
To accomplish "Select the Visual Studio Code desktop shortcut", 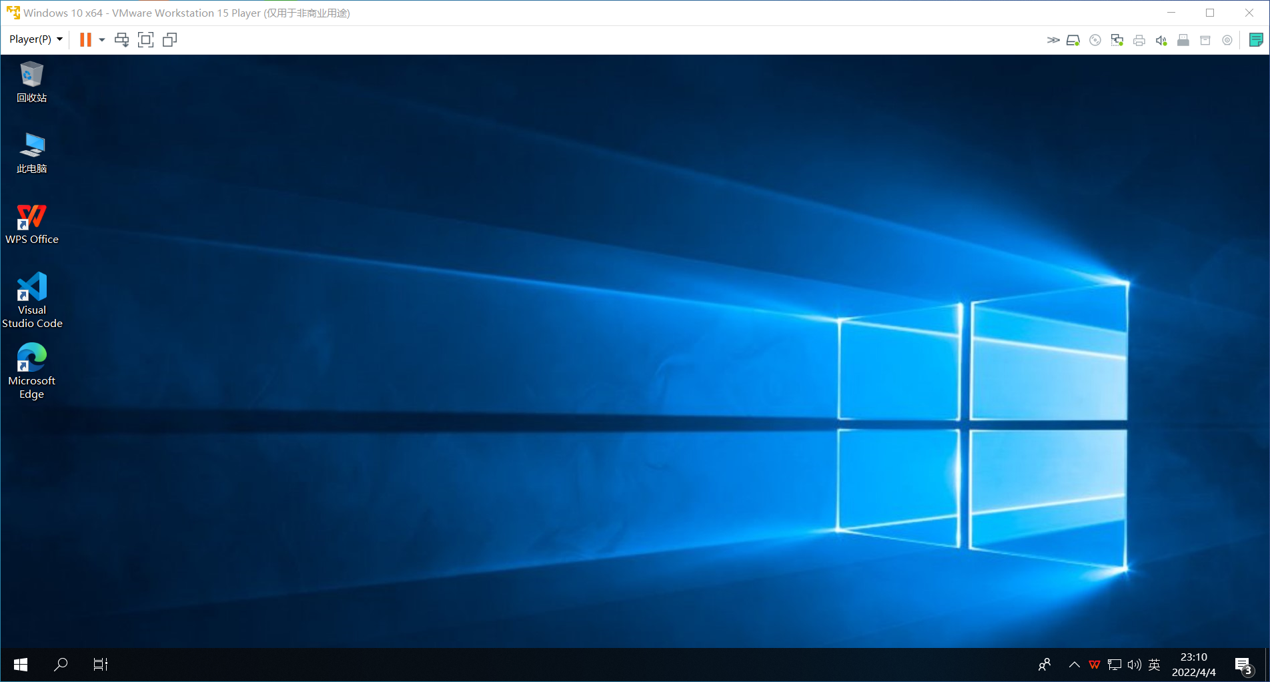I will [x=31, y=300].
